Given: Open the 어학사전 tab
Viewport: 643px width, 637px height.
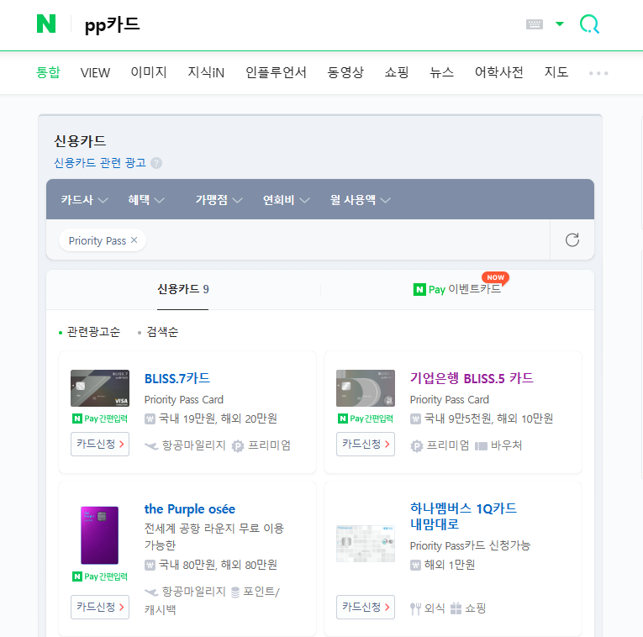Looking at the screenshot, I should [x=499, y=72].
